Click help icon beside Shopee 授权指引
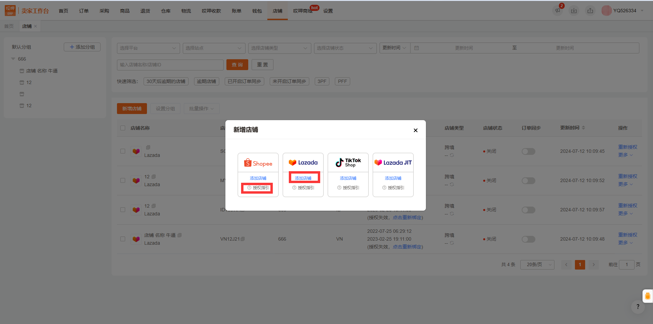 (x=249, y=188)
